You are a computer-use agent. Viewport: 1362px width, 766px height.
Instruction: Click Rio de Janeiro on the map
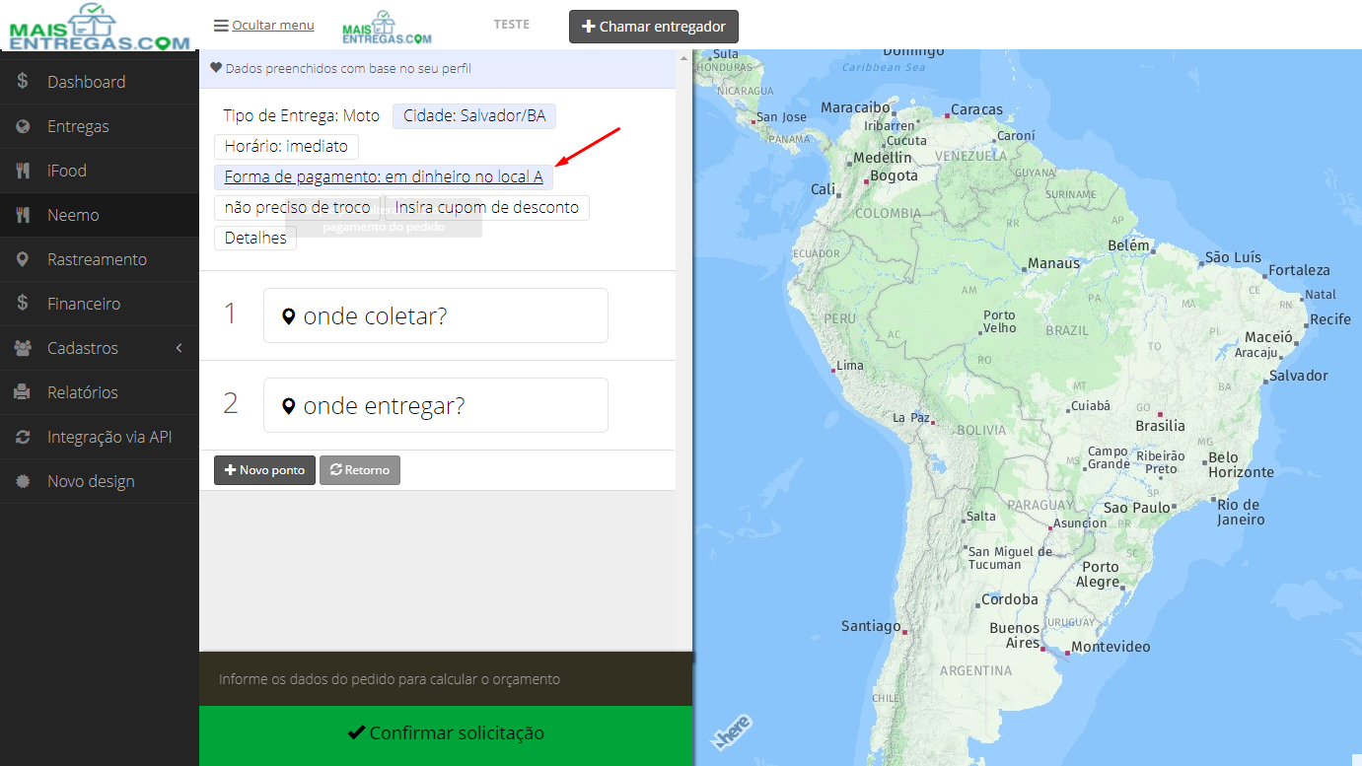point(1241,512)
